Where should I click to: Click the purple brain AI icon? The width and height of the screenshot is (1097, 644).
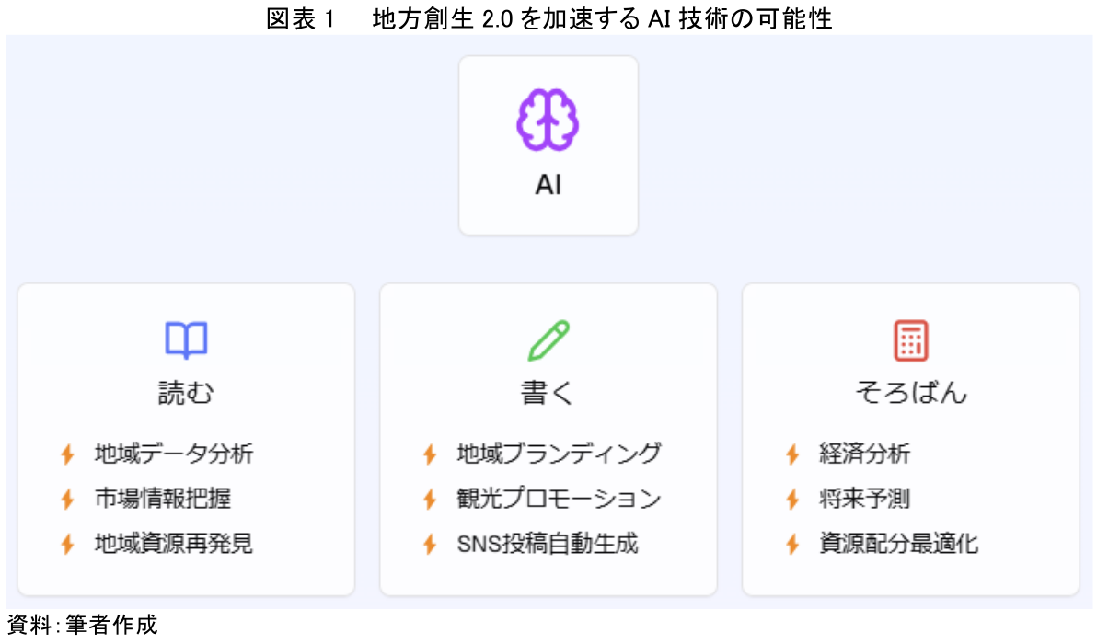click(548, 120)
